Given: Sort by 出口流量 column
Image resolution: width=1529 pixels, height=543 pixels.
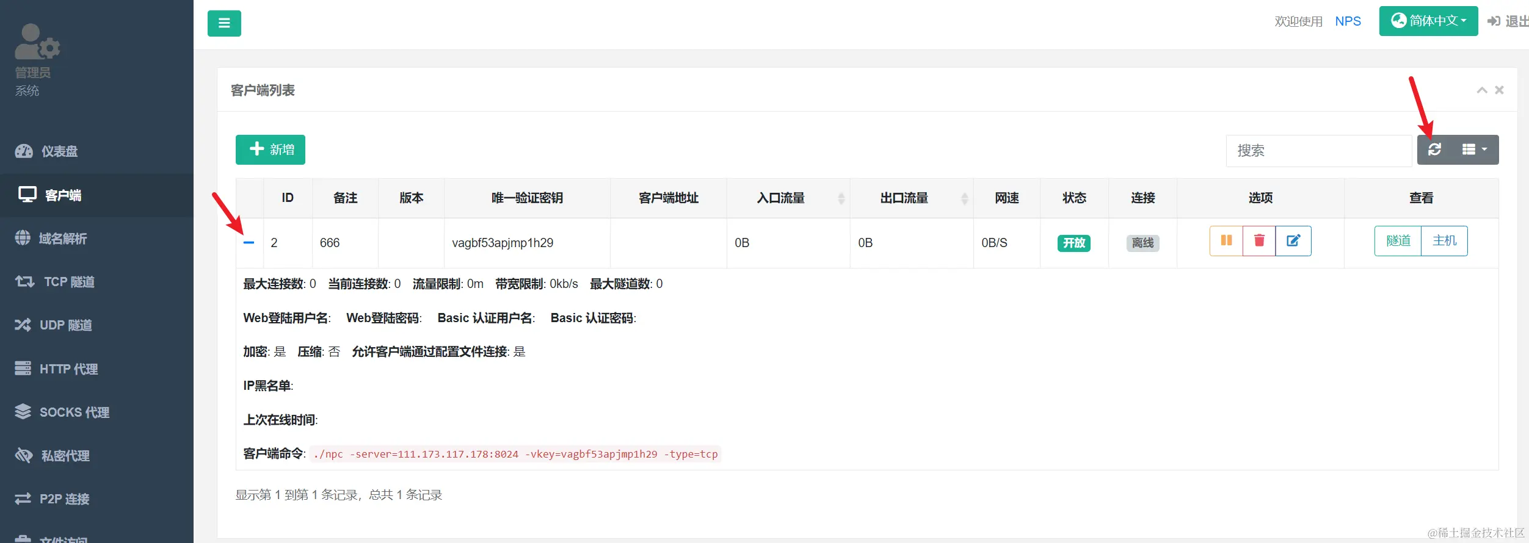Looking at the screenshot, I should pos(912,198).
